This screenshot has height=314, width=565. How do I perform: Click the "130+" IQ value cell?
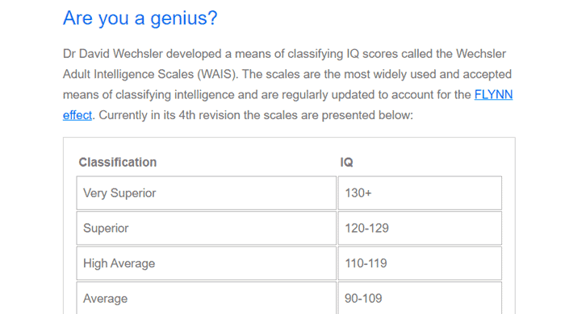pos(420,193)
